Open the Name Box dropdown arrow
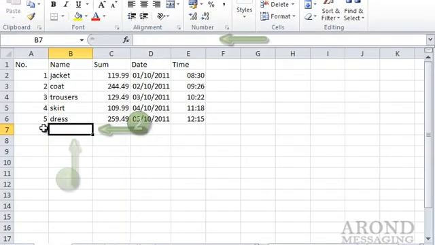 [x=82, y=40]
